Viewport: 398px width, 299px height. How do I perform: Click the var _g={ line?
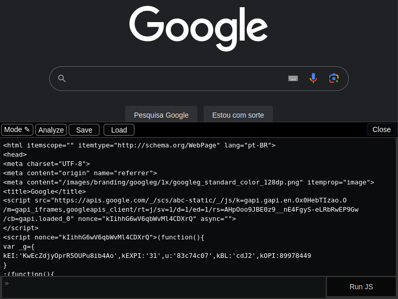point(19,247)
